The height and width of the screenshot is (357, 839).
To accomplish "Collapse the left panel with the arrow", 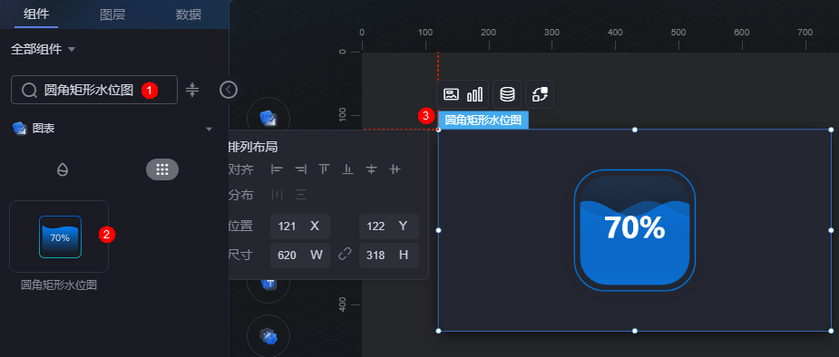I will [229, 90].
